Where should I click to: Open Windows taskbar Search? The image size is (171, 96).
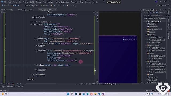pyautogui.click(x=72, y=94)
